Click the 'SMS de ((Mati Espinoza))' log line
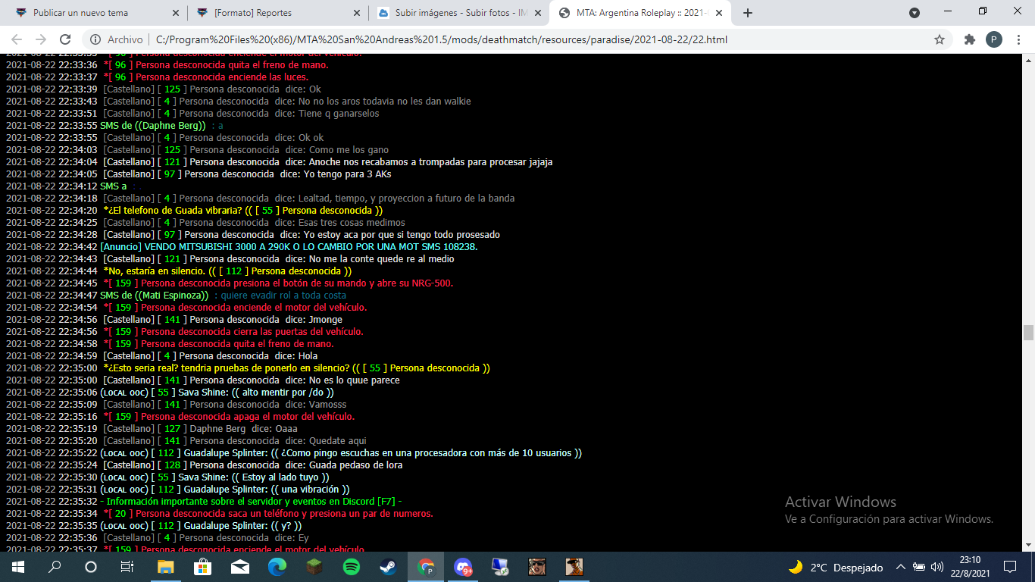 (x=177, y=295)
